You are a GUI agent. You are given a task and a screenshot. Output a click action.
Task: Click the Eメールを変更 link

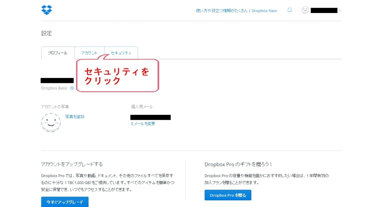pyautogui.click(x=143, y=124)
